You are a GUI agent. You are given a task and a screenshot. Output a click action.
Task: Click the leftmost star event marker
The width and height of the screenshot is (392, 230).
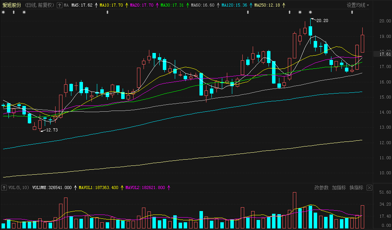pyautogui.click(x=3, y=13)
